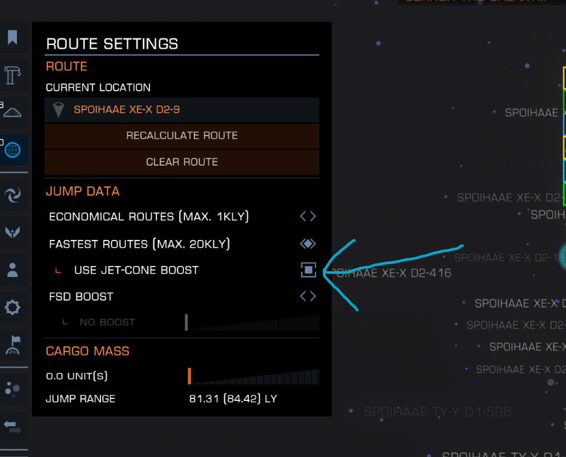Toggle the Use Jet-Cone Boost checkbox

(308, 270)
